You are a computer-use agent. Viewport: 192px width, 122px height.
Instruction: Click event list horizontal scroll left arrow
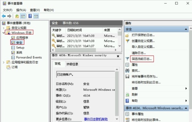pos(53,50)
